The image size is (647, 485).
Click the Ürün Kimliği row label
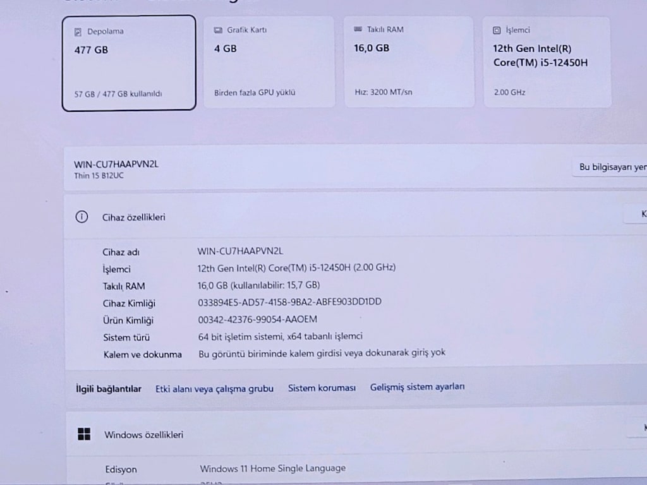[x=128, y=320]
